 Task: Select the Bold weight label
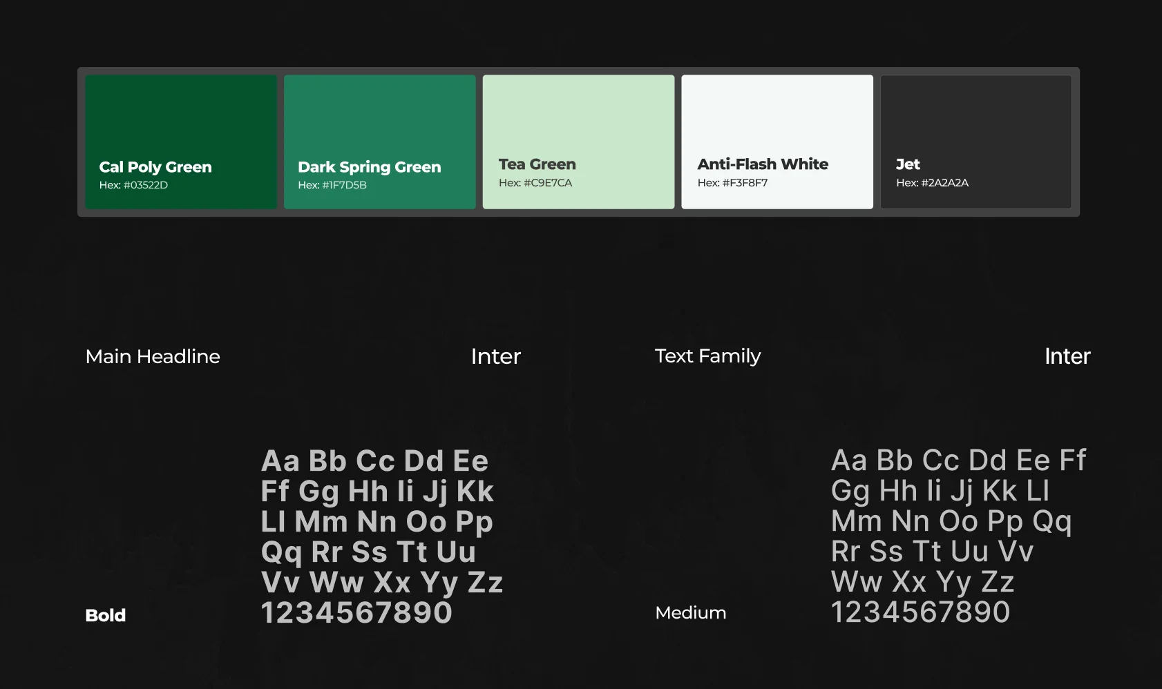pos(106,615)
